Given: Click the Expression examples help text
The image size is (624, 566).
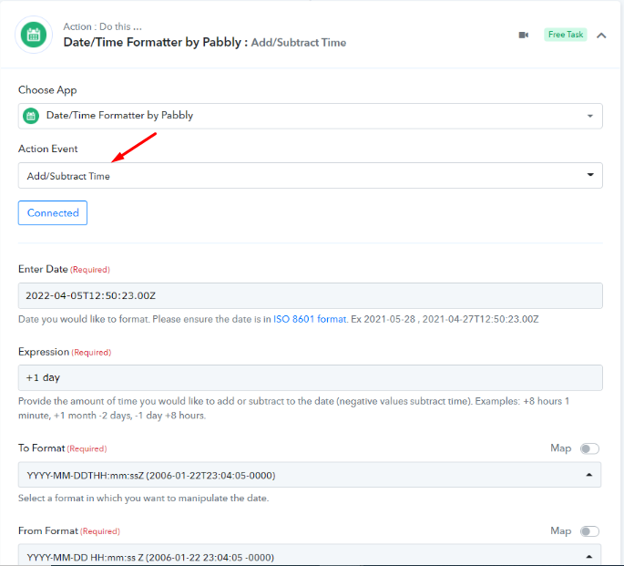Looking at the screenshot, I should click(293, 408).
